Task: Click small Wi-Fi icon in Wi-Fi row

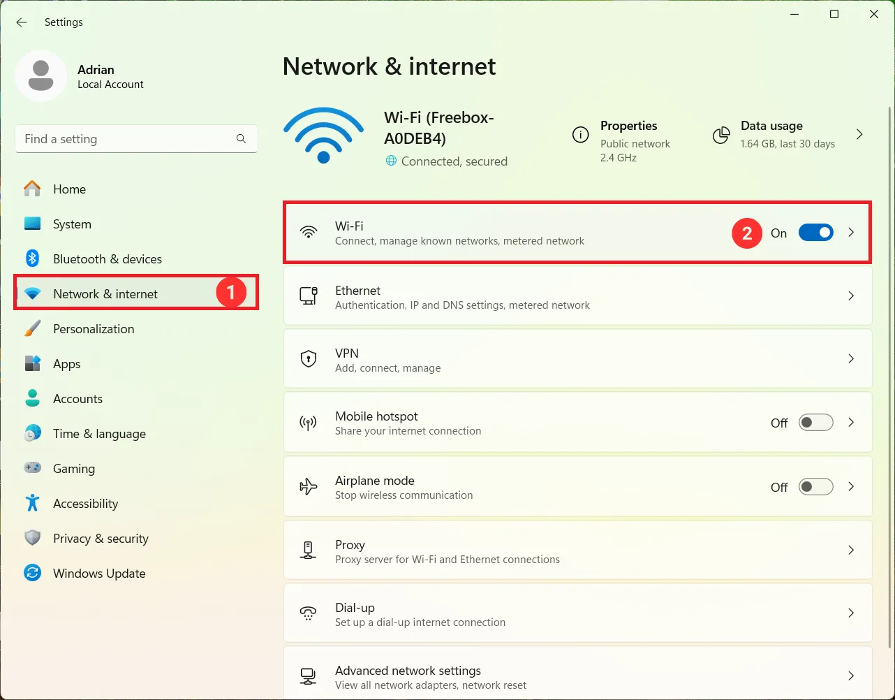Action: coord(308,233)
